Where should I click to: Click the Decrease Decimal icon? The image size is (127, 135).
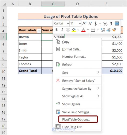109,30
